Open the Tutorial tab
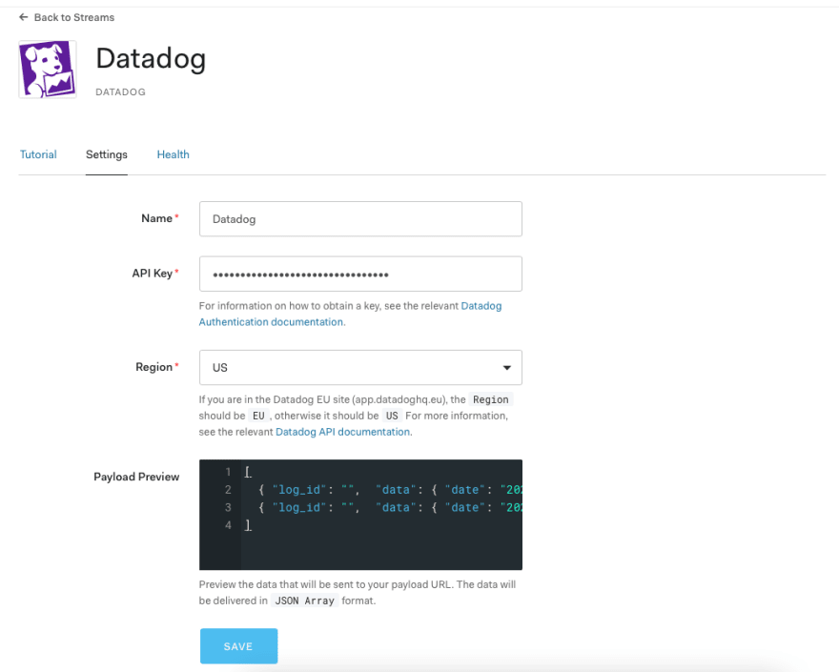Image resolution: width=839 pixels, height=672 pixels. (x=38, y=154)
